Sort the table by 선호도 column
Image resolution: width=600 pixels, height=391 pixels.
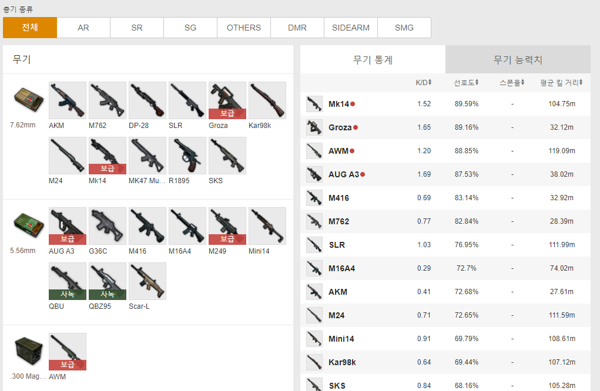[x=466, y=83]
